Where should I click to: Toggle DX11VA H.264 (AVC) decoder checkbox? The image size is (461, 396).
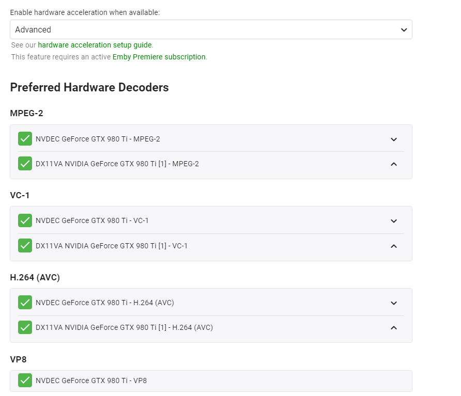click(x=25, y=327)
